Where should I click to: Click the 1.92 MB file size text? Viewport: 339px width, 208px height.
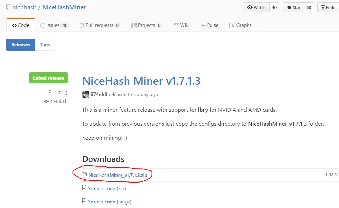(x=332, y=174)
